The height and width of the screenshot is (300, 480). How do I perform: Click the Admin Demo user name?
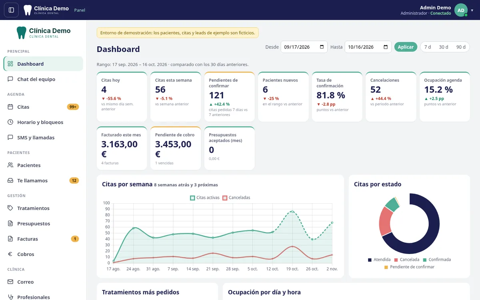tap(435, 8)
